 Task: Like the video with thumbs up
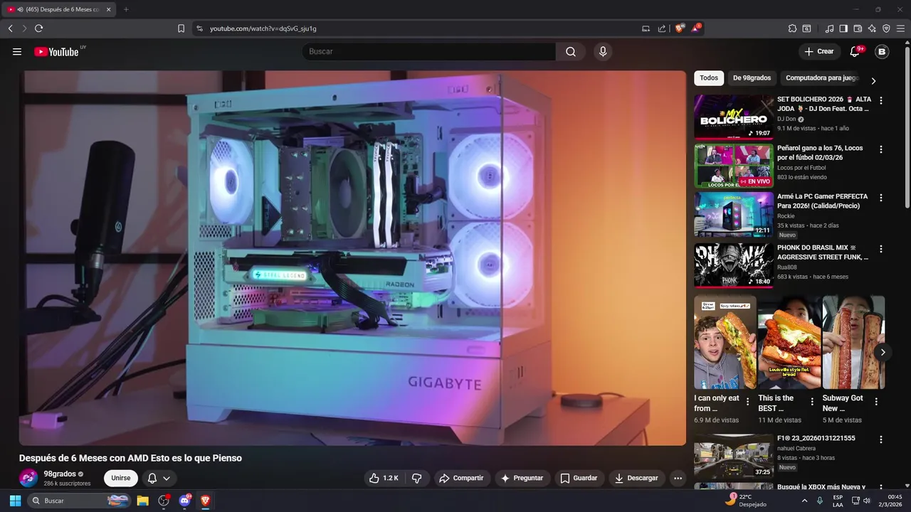384,478
